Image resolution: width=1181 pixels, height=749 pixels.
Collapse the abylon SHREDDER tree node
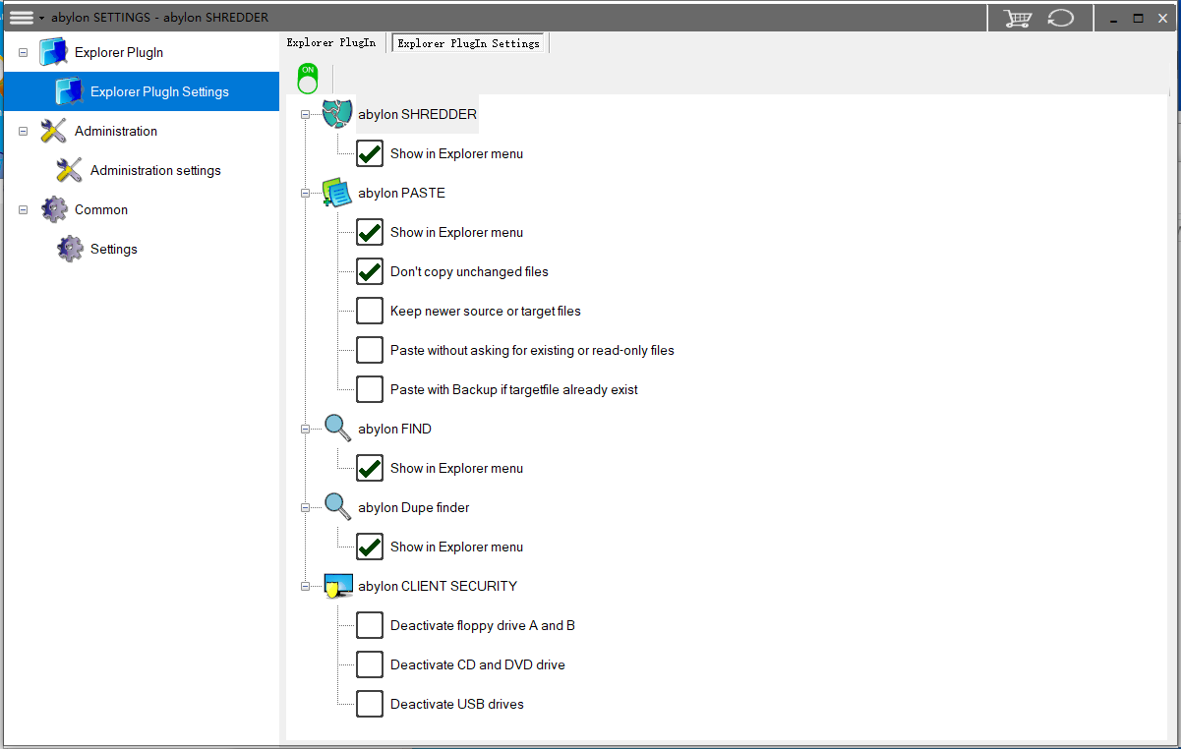click(306, 114)
